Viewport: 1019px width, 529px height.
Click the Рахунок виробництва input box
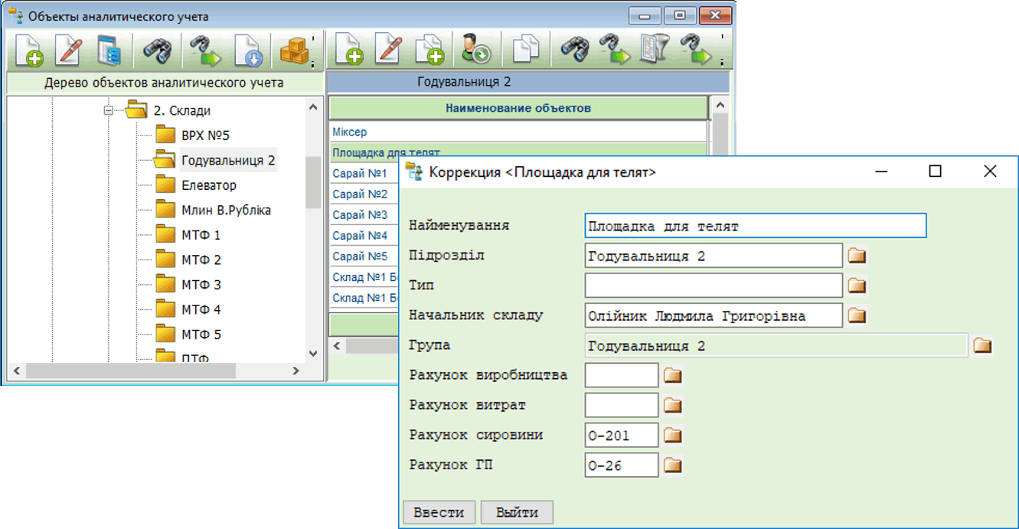[x=621, y=375]
